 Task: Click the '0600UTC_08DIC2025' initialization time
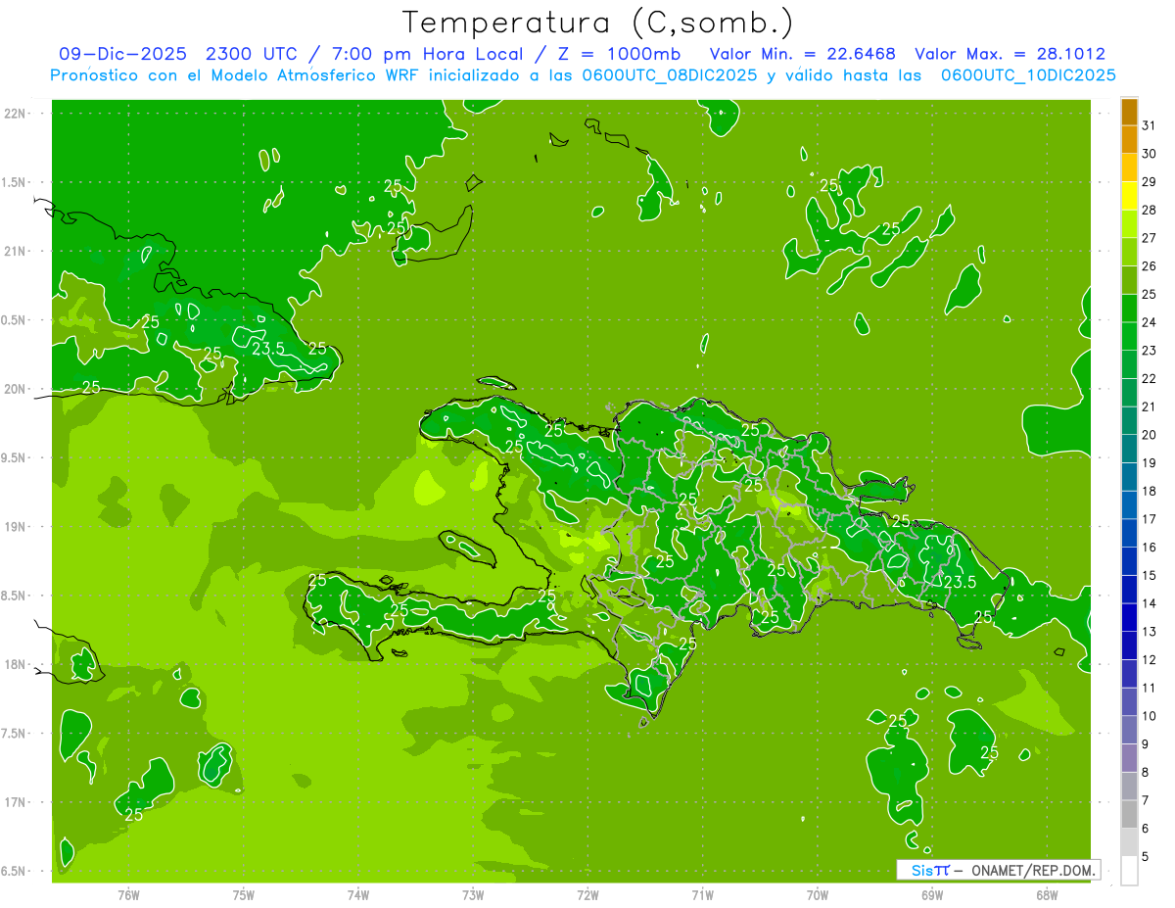[x=669, y=75]
